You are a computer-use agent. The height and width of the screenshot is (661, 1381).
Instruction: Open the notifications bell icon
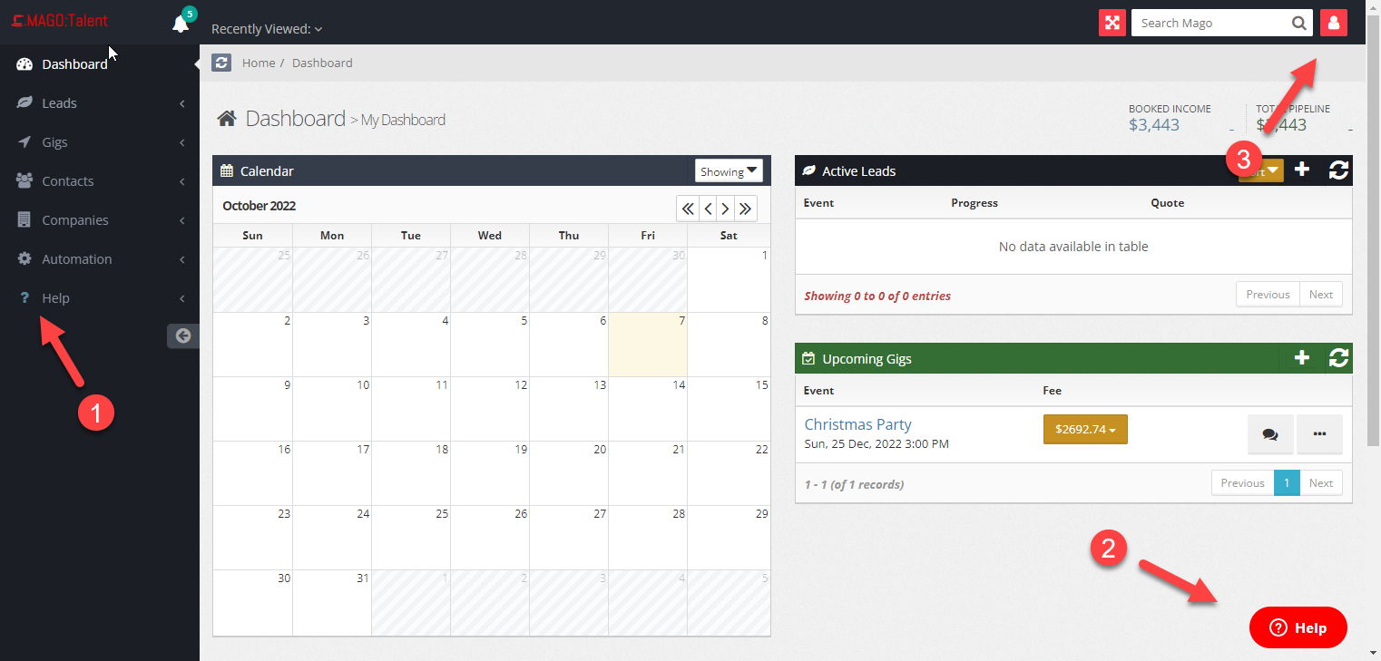coord(181,24)
